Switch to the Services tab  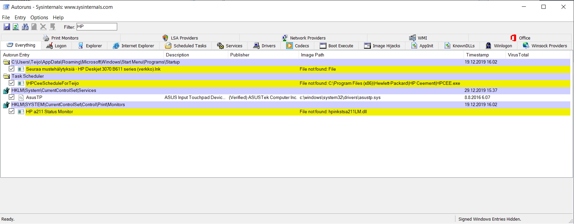click(230, 46)
